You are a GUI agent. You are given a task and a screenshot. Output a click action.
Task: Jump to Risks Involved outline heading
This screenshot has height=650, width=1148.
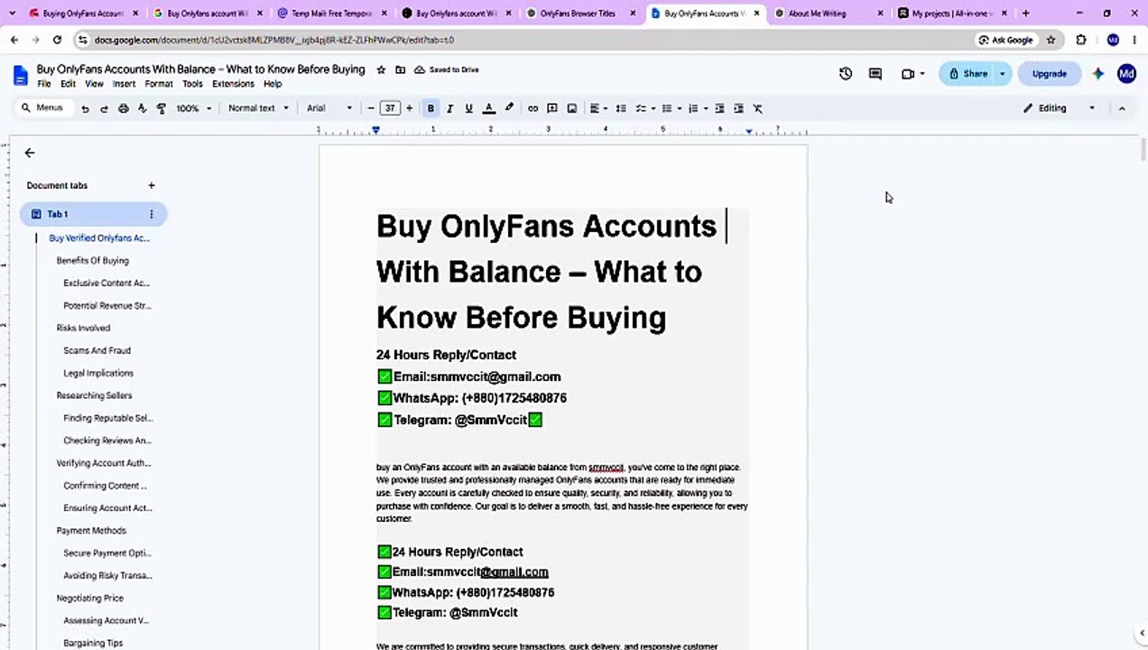click(x=83, y=329)
